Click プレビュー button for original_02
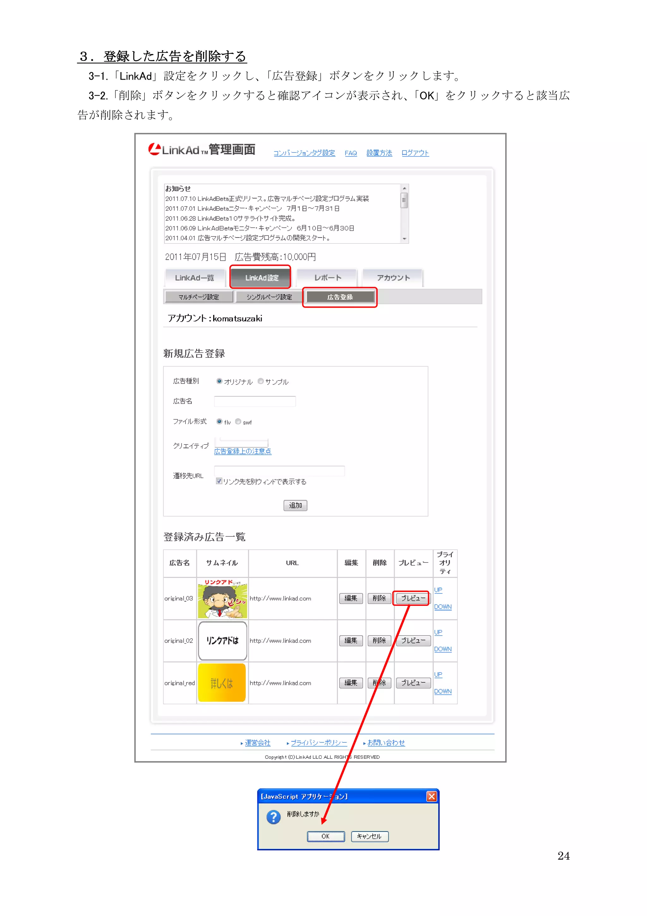The height and width of the screenshot is (916, 647). pos(413,640)
